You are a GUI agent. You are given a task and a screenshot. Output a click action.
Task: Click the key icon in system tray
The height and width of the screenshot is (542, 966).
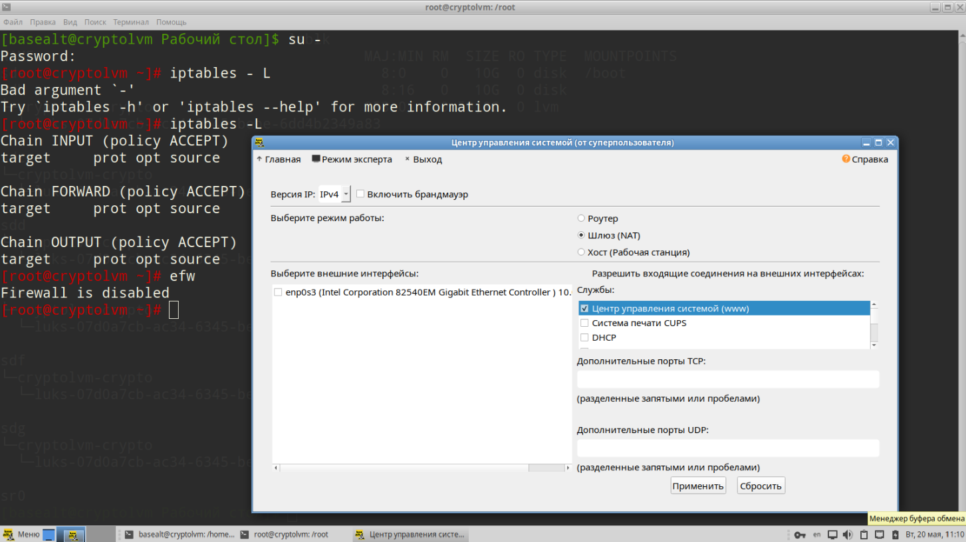800,535
